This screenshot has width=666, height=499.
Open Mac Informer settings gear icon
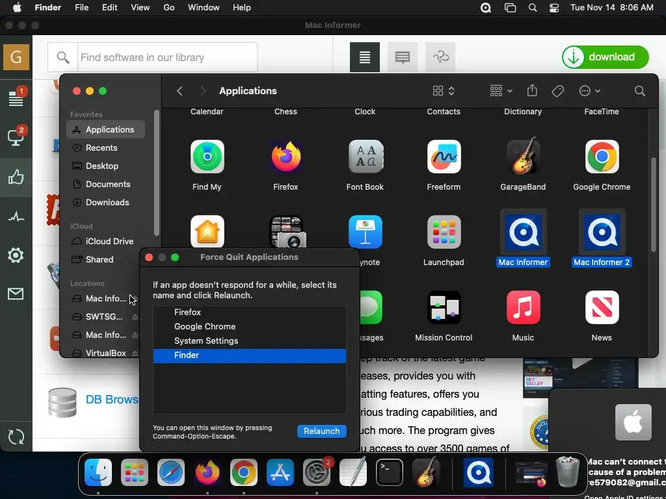16,255
